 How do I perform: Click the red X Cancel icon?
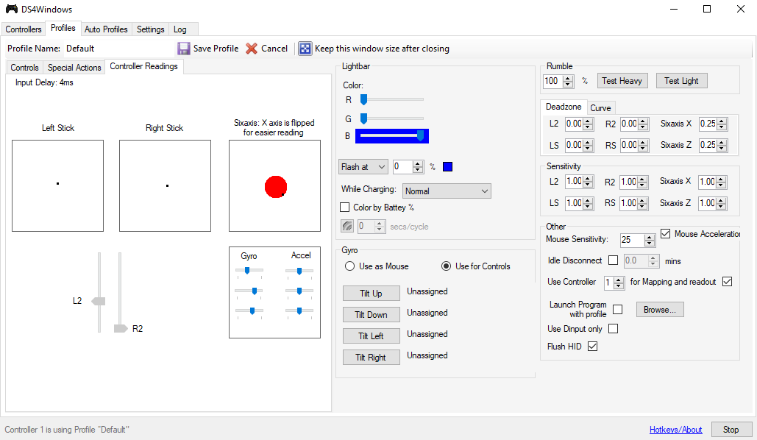tap(252, 49)
